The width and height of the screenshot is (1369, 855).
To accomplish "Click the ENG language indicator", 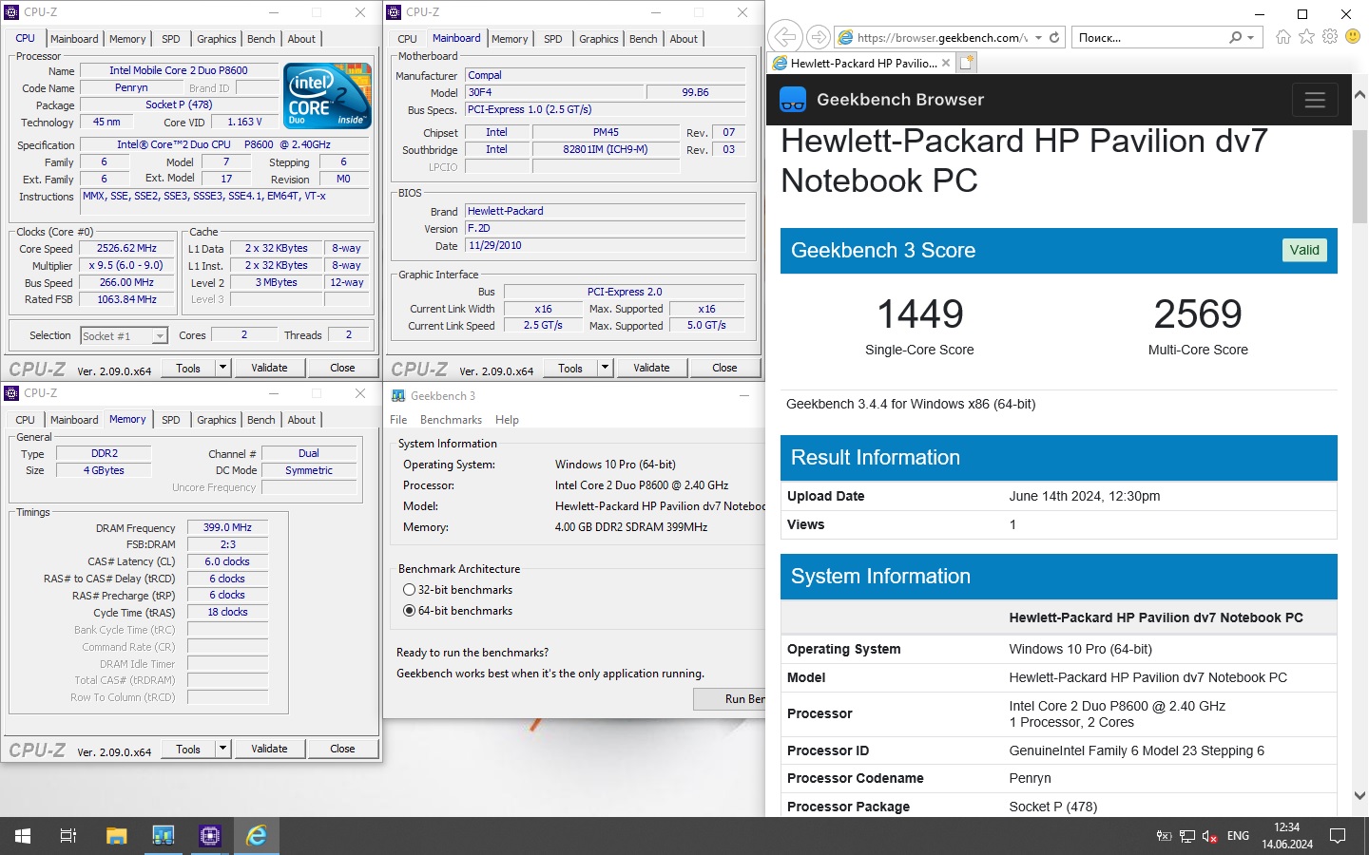I will click(1238, 836).
